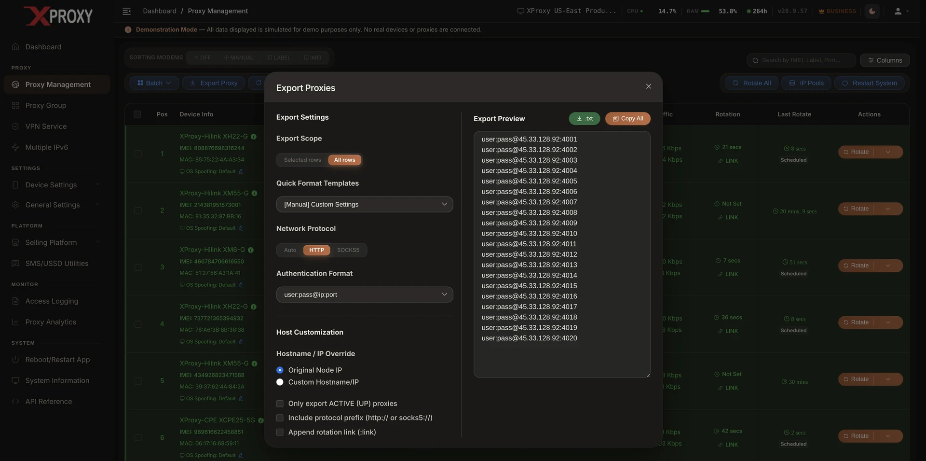Tick the checkbox for row 3 XM6-G
Viewport: 926px width, 461px height.
coord(138,267)
